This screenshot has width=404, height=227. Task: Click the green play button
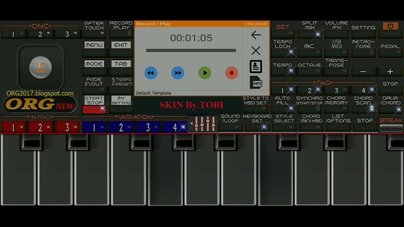click(x=205, y=73)
